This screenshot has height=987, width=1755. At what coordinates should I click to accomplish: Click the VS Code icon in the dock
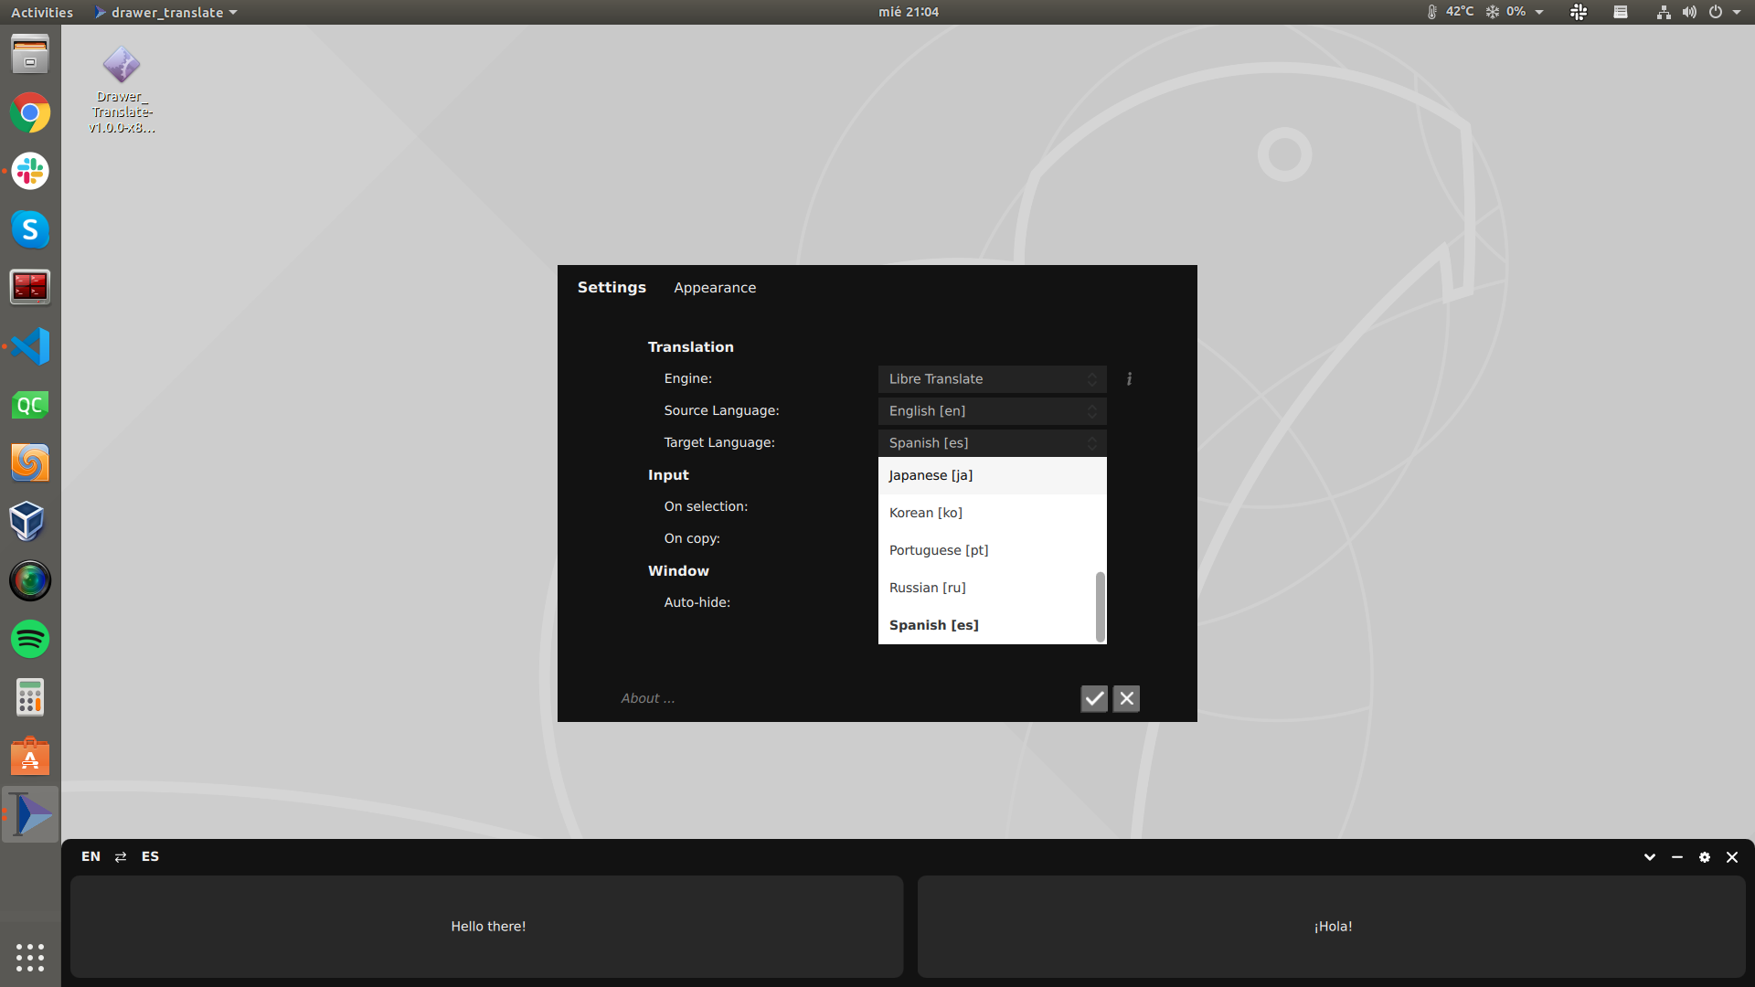(x=29, y=347)
